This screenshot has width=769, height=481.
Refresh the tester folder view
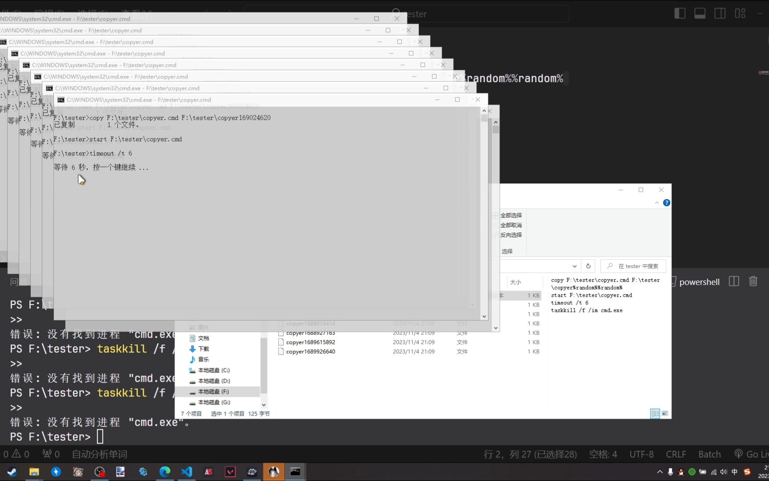click(x=588, y=265)
